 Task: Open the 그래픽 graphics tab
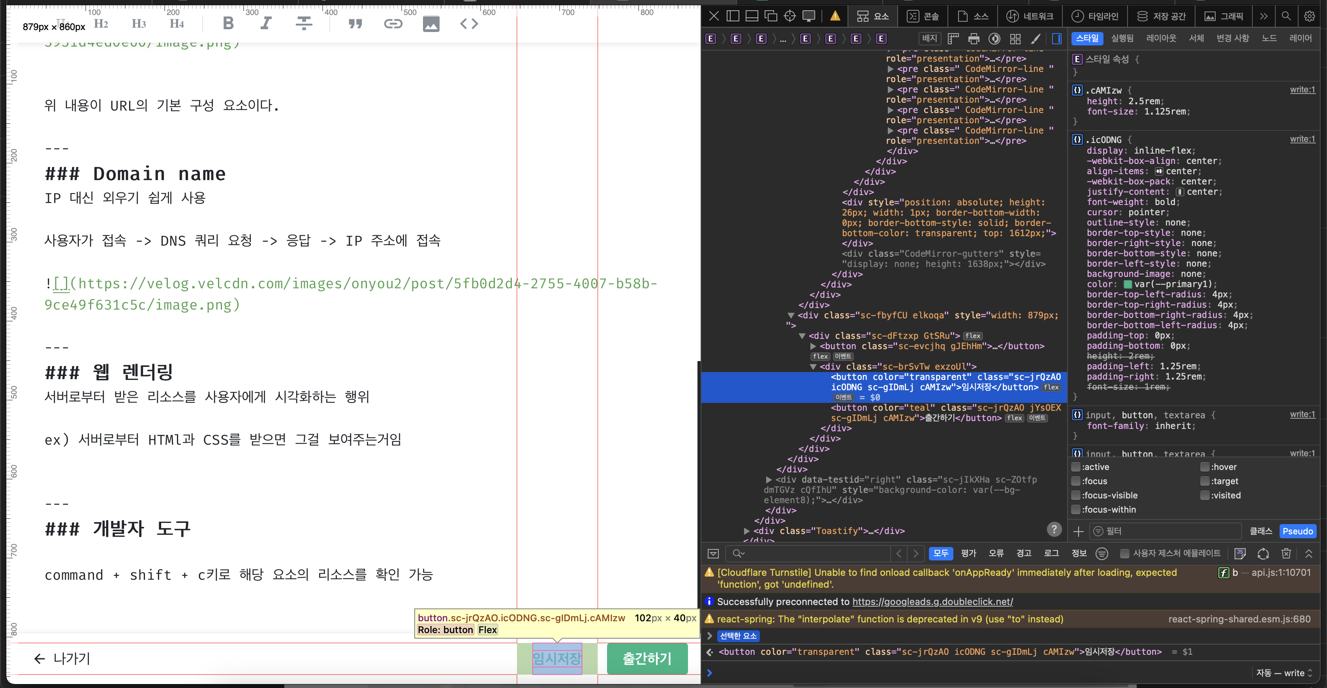pyautogui.click(x=1224, y=16)
